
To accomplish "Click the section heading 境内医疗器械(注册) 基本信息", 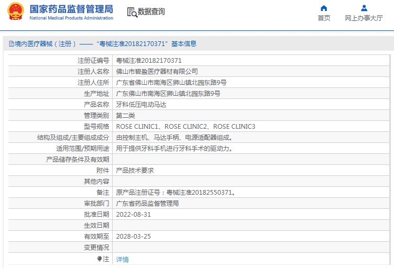I will coord(103,44).
